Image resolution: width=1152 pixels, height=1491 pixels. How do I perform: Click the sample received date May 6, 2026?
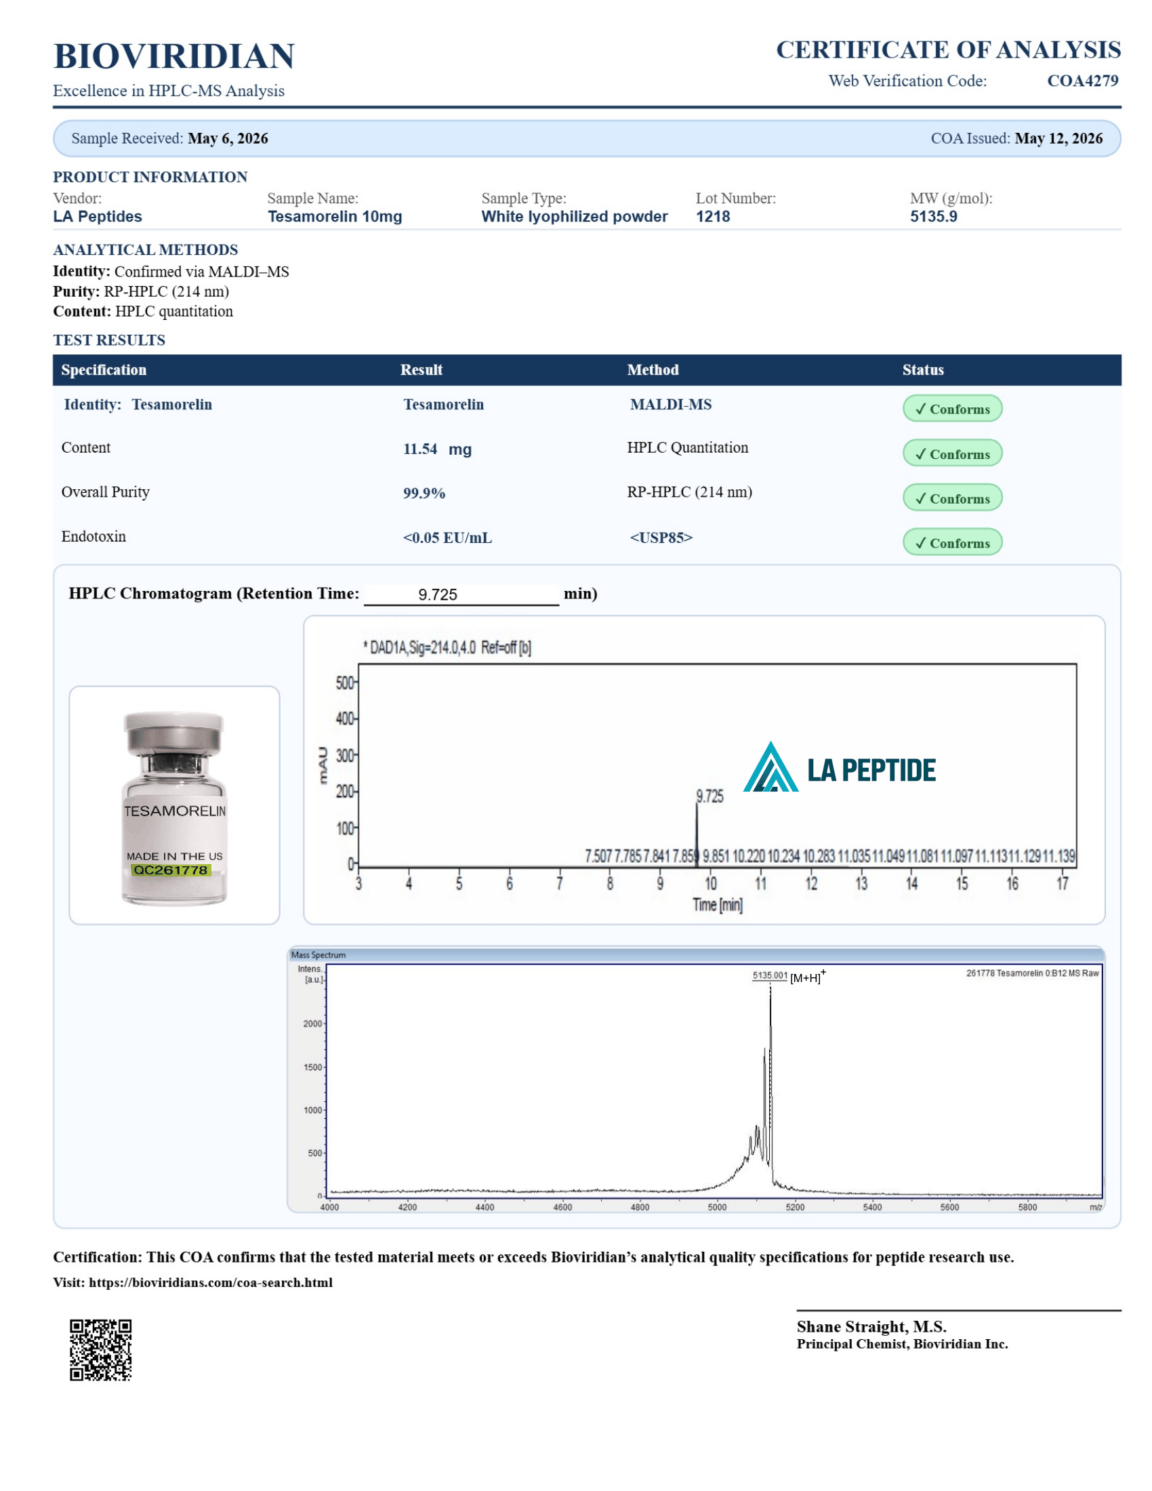pyautogui.click(x=228, y=138)
